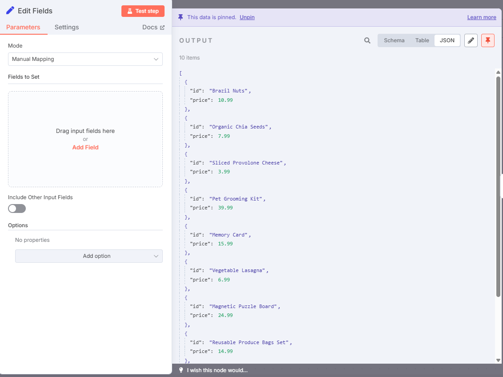Select the price value 7.99

pyautogui.click(x=224, y=136)
